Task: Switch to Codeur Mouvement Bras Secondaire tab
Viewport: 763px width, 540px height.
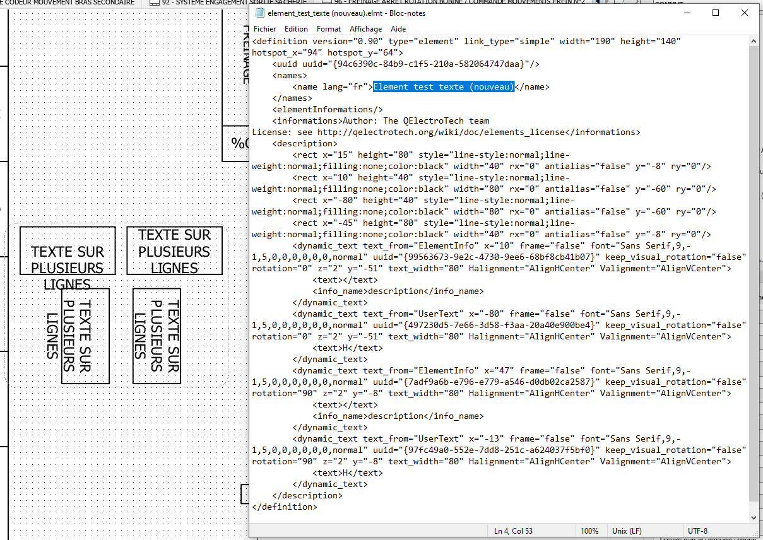Action: (x=69, y=3)
